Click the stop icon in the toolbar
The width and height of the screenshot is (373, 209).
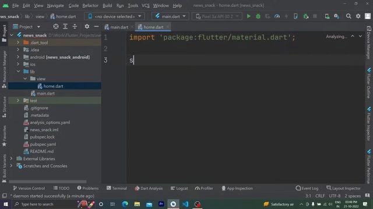click(315, 16)
